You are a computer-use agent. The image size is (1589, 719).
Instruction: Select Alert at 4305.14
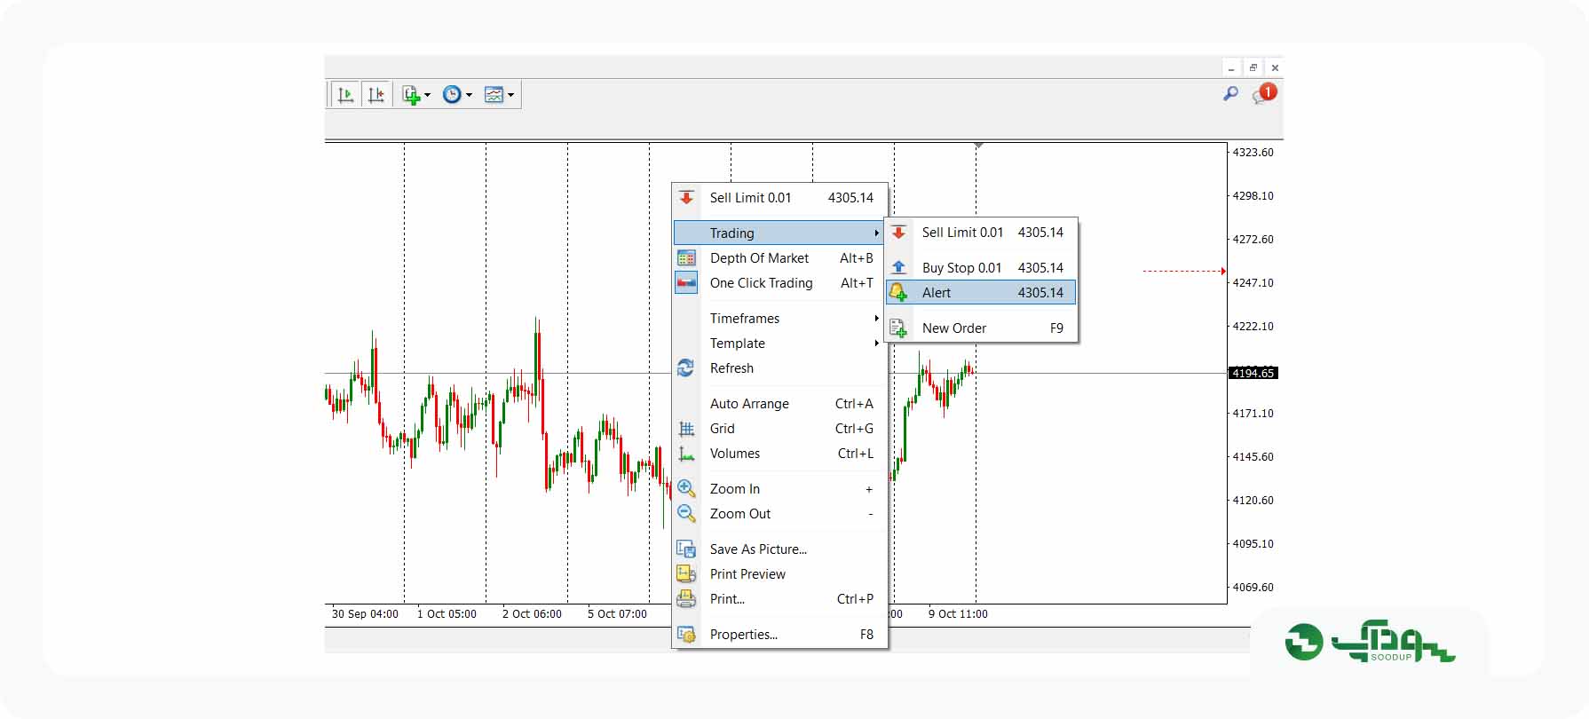pos(981,292)
